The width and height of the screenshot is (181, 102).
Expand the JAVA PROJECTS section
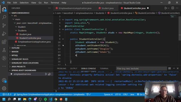pos(31,67)
